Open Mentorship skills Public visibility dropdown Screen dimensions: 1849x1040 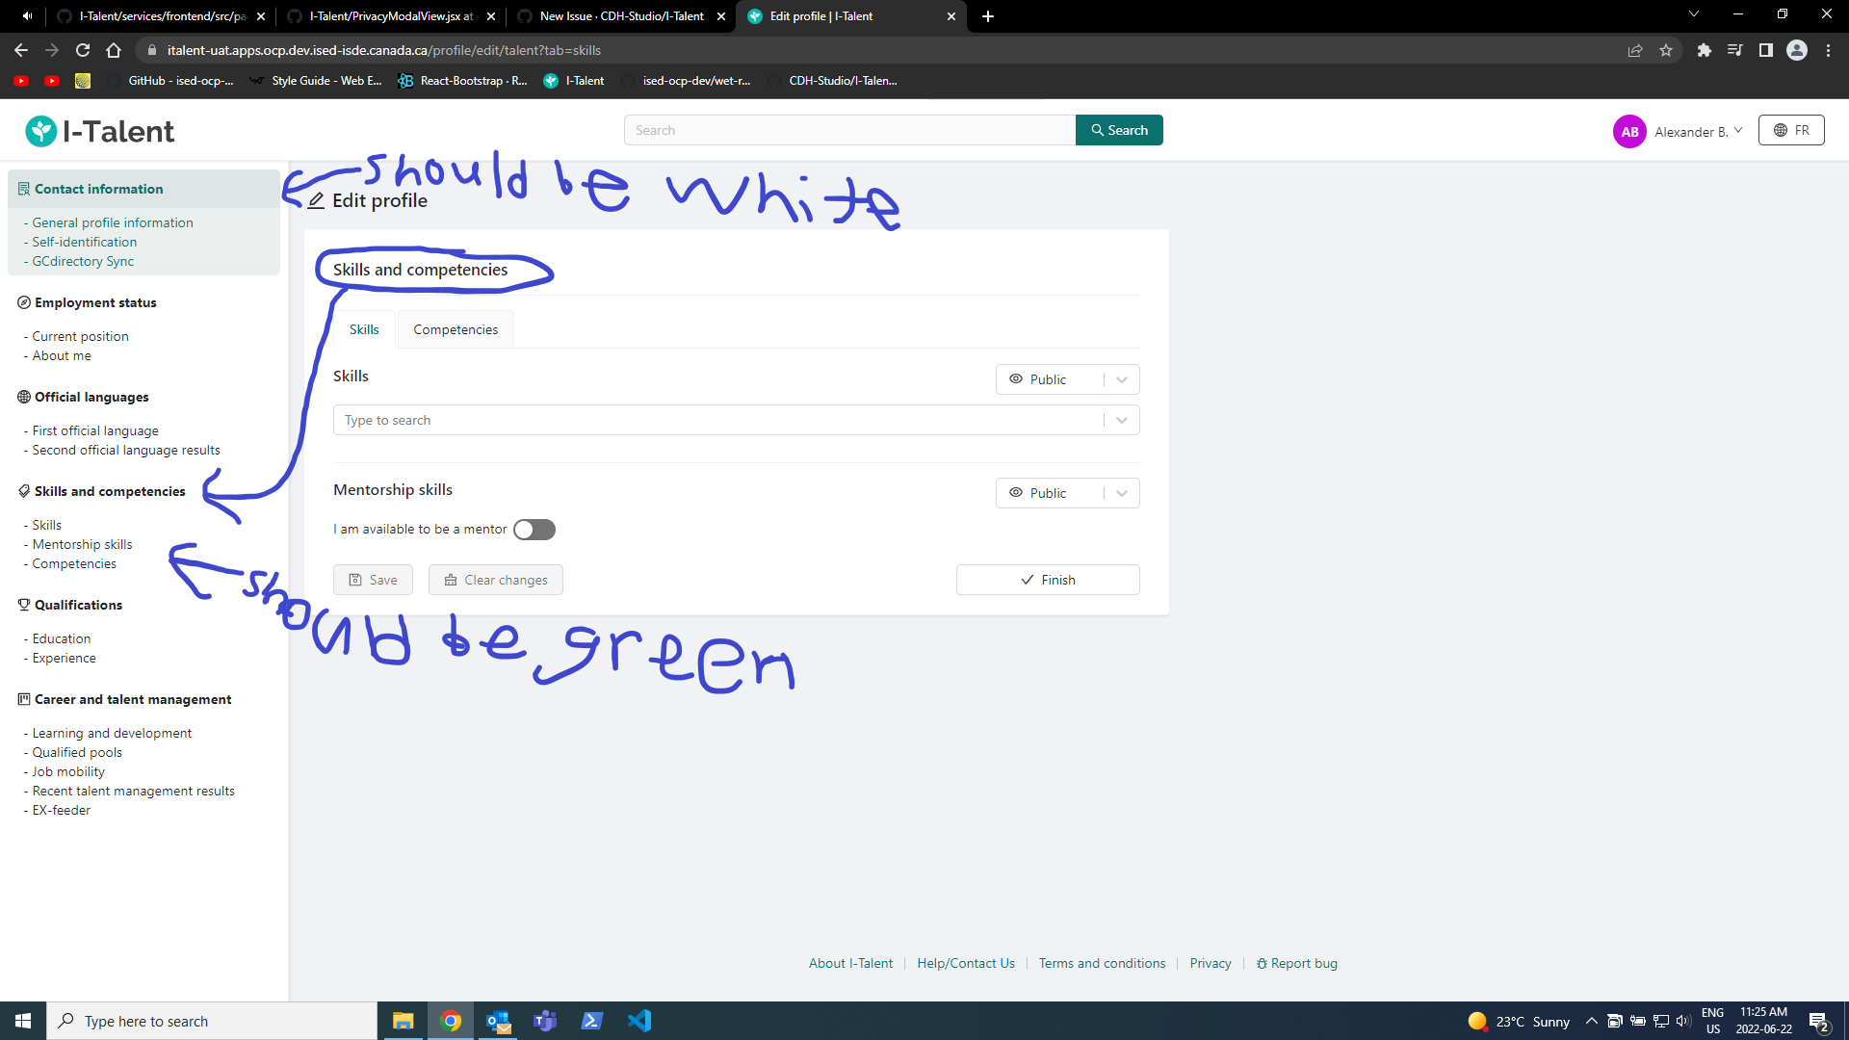(x=1067, y=493)
